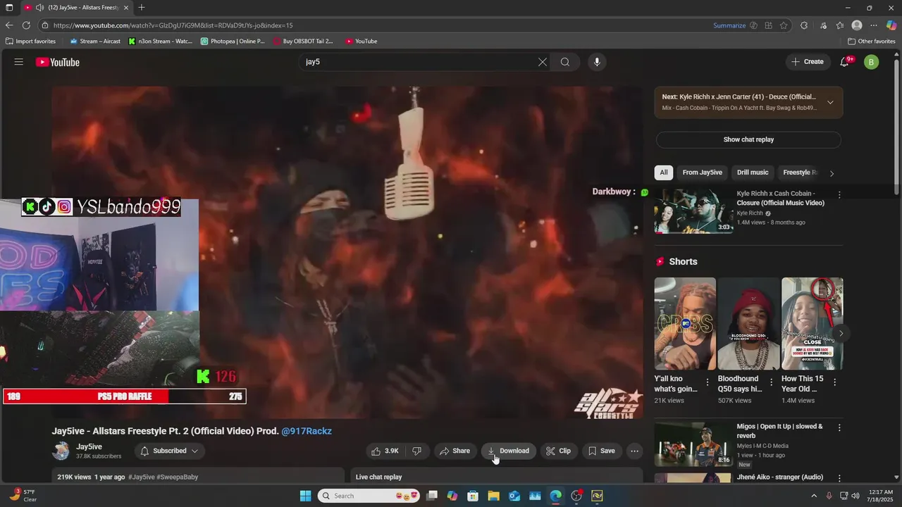Dislike the video with thumbs down

pyautogui.click(x=417, y=451)
